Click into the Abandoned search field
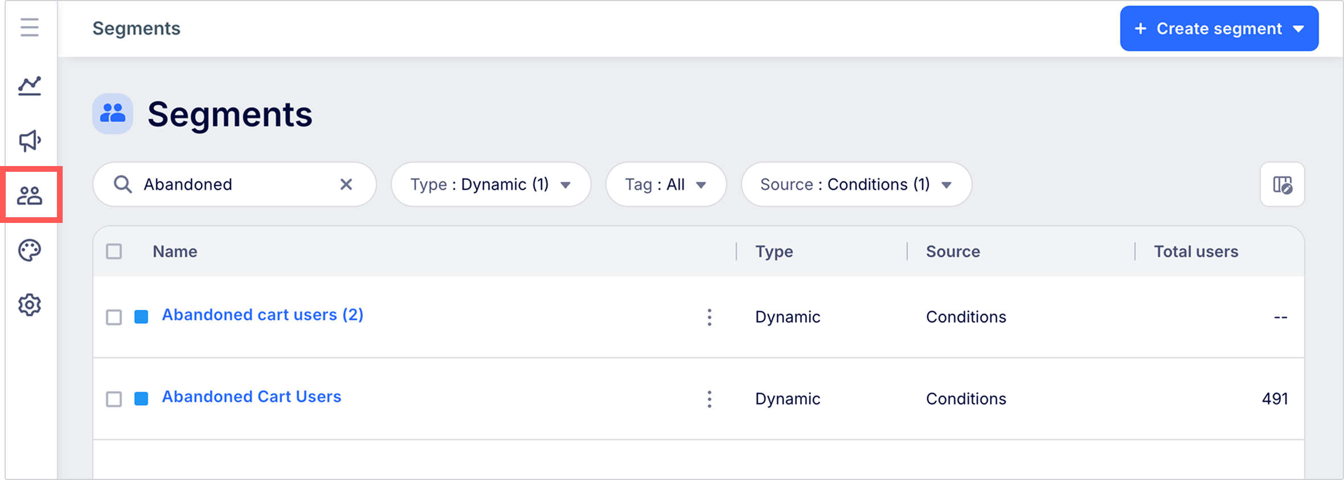Screen dimensions: 1344x480 coord(233,184)
